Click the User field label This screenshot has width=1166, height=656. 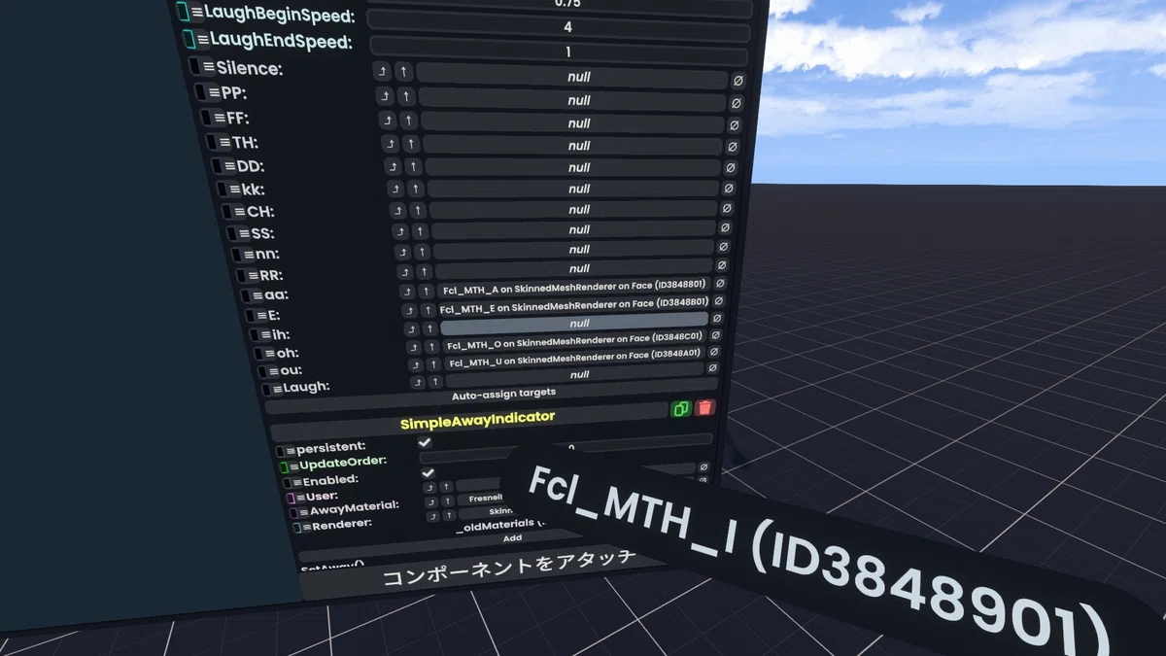[x=324, y=496]
